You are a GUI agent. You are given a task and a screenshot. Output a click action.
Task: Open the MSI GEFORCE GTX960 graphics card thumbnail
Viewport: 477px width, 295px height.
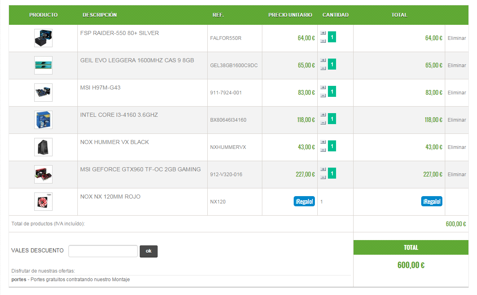pos(43,175)
